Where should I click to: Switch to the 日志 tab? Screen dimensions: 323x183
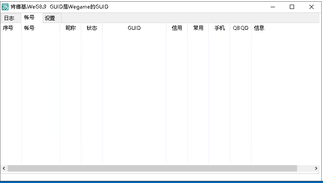[x=9, y=18]
